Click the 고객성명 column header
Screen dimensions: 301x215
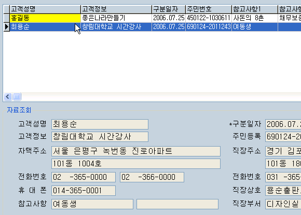click(x=45, y=9)
